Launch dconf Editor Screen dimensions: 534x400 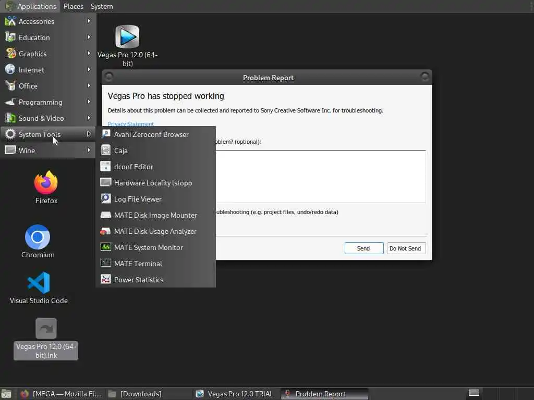(x=155, y=167)
